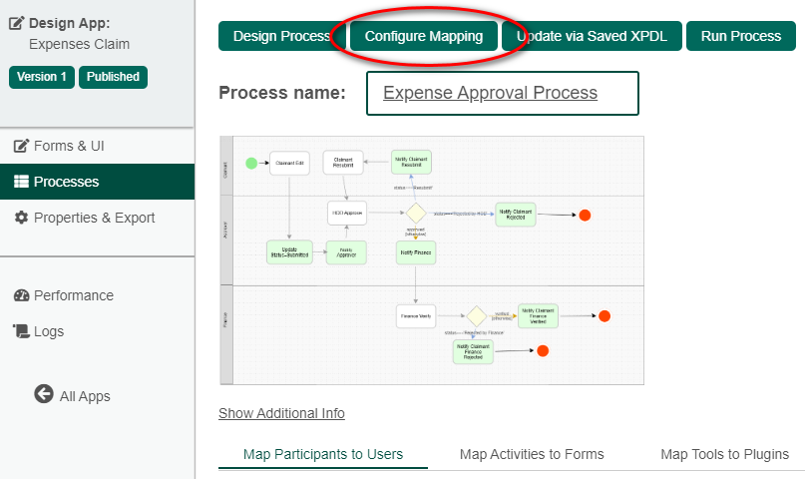Click the All Apps back arrow icon
Image resolution: width=805 pixels, height=479 pixels.
coord(44,394)
